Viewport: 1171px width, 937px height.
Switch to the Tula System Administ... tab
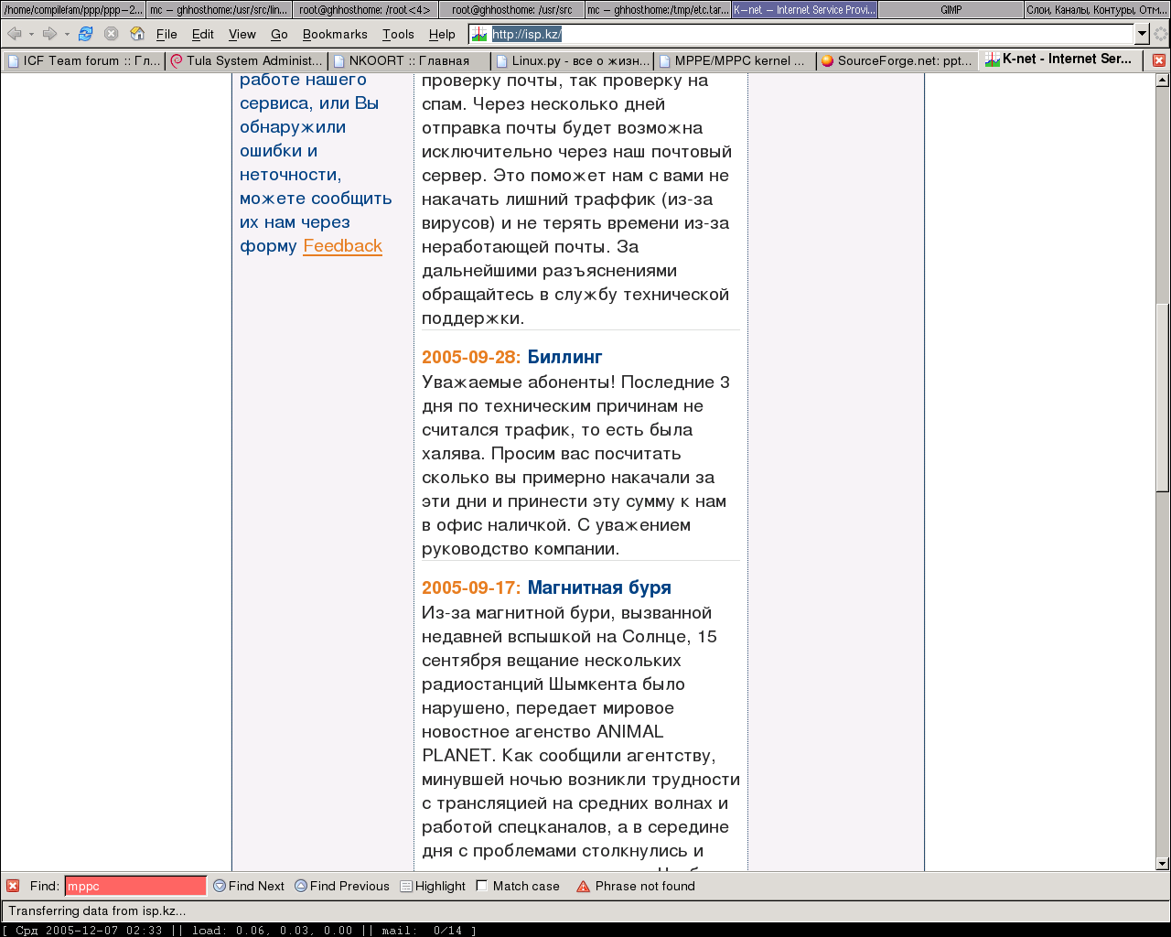tap(246, 60)
